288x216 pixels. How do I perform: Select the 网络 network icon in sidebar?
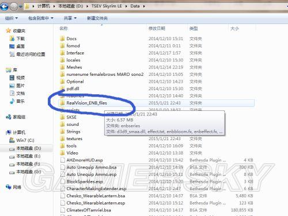click(9, 187)
